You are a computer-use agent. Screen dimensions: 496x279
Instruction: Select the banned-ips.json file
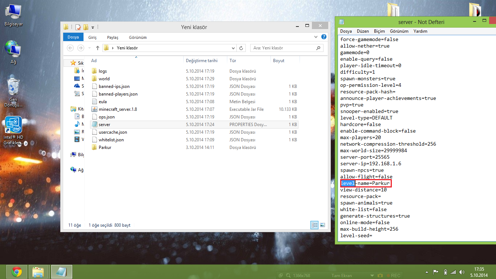[194, 86]
